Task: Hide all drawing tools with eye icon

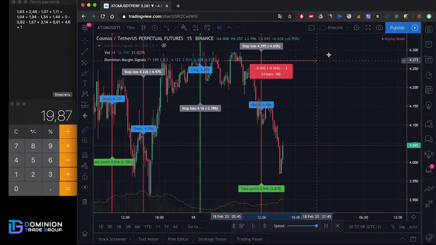Action: pyautogui.click(x=85, y=187)
